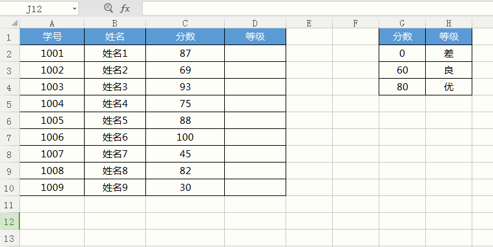Click the 学号 header cell
Screen dimensions: 493x247
click(52, 37)
